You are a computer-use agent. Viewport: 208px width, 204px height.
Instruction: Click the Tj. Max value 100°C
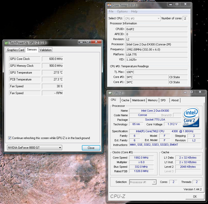[156, 72]
